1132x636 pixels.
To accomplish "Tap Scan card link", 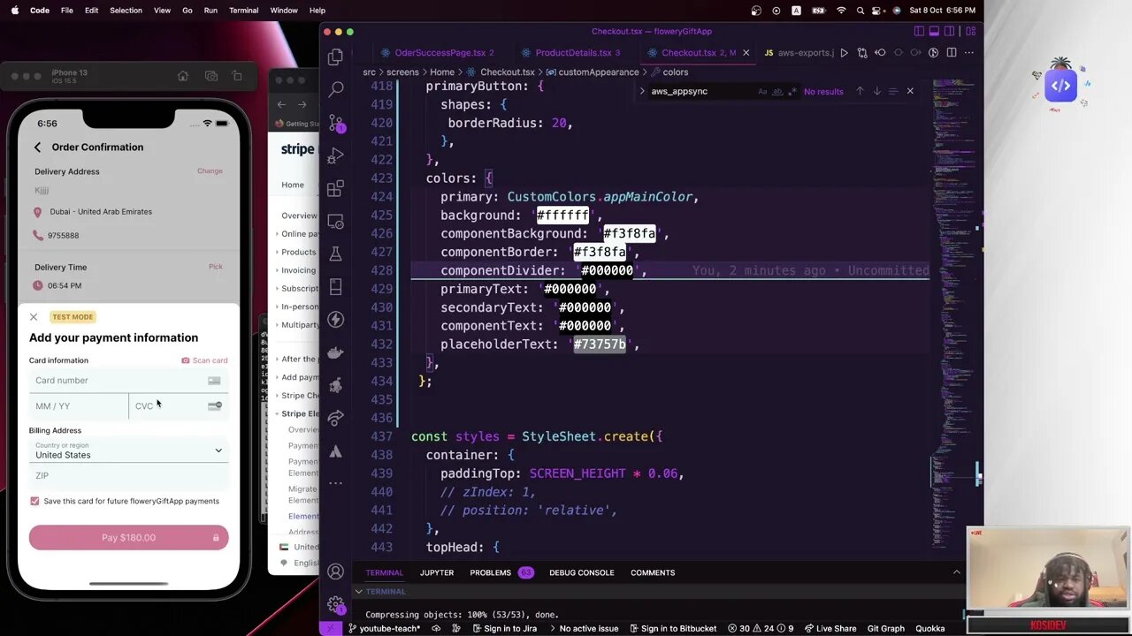I will [x=204, y=360].
